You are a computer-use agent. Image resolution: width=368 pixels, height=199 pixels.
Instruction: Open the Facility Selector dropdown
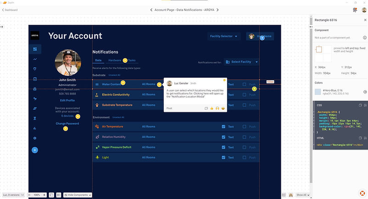224,36
